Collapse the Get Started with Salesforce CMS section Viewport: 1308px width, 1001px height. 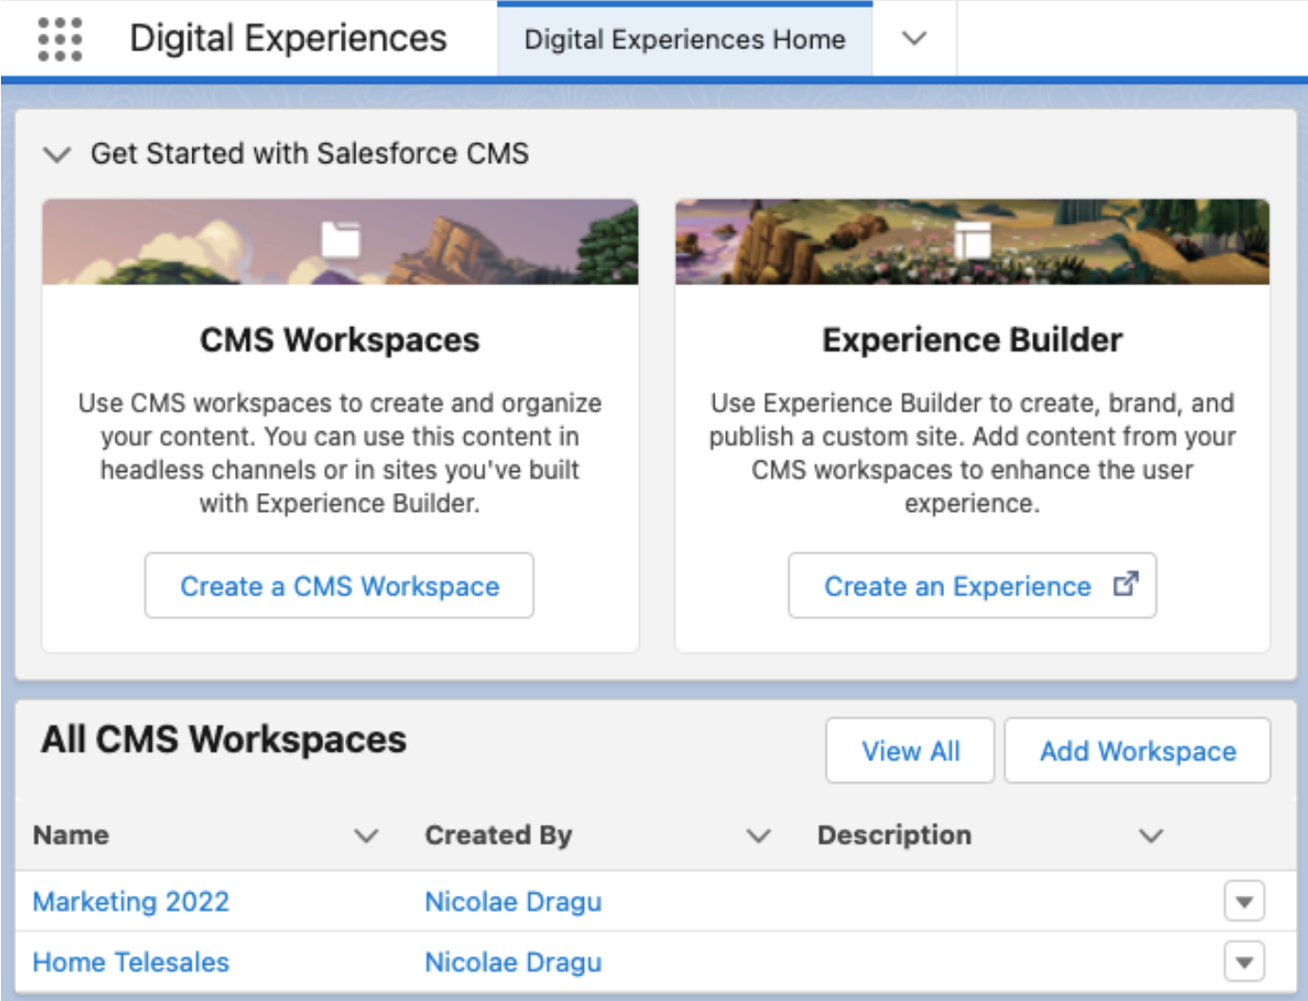57,154
